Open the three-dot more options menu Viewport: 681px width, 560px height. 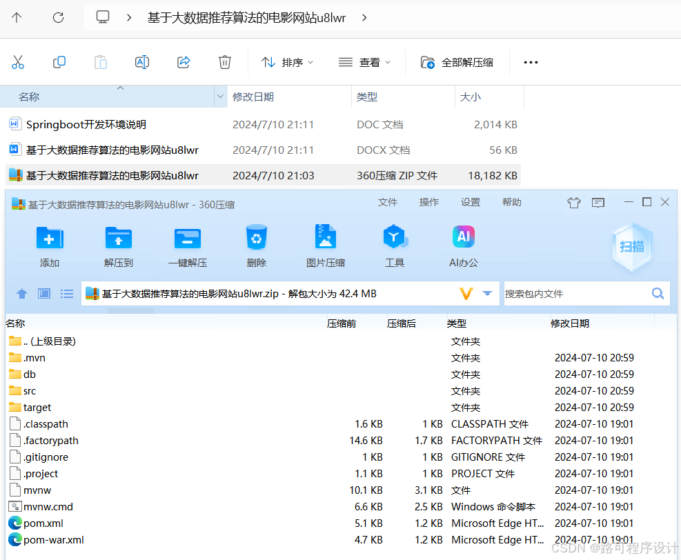pyautogui.click(x=531, y=63)
